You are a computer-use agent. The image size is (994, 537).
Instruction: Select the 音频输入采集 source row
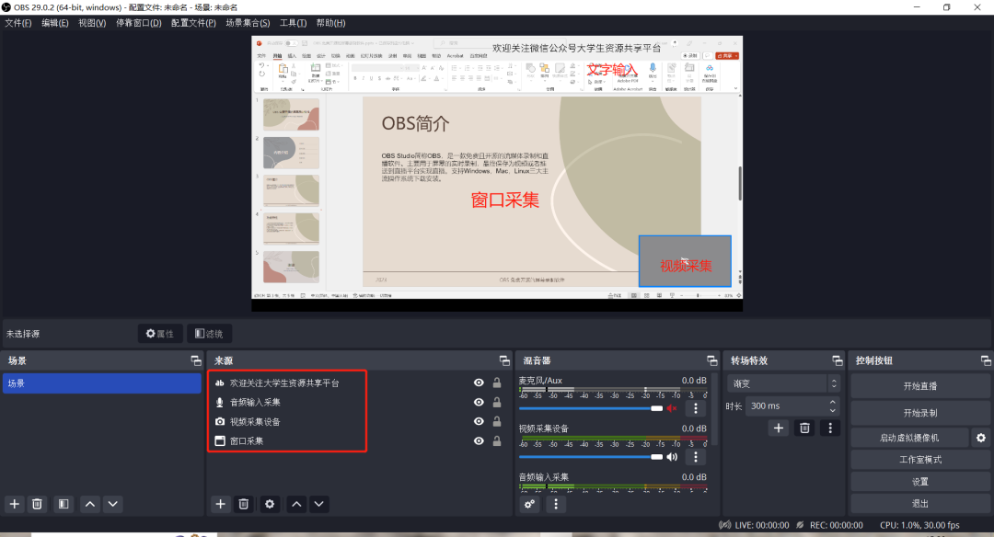pos(358,402)
